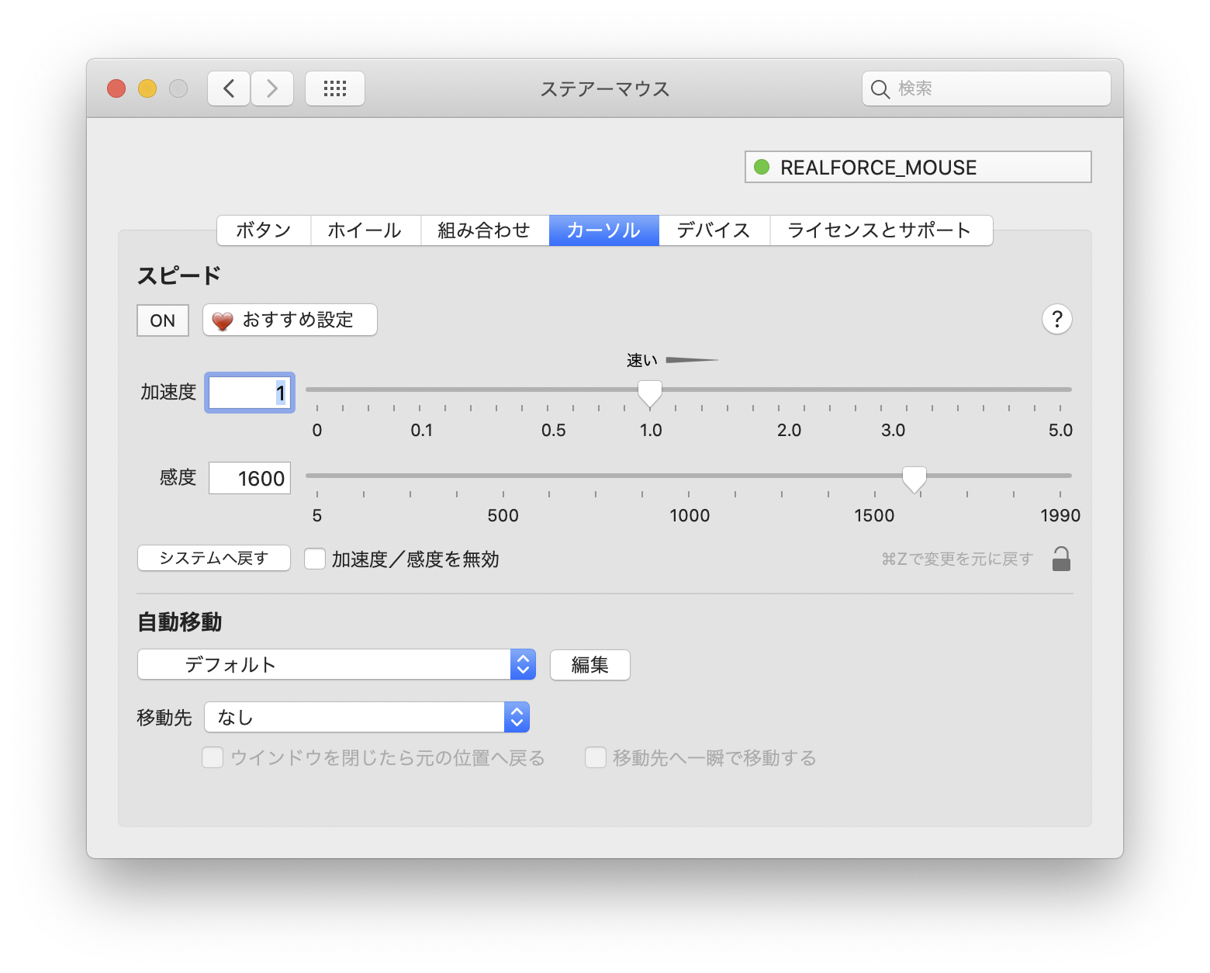Click the back navigation arrow
This screenshot has width=1210, height=973.
pos(229,88)
